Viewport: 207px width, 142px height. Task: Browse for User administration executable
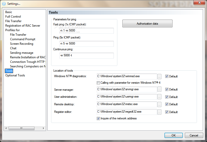(159, 97)
